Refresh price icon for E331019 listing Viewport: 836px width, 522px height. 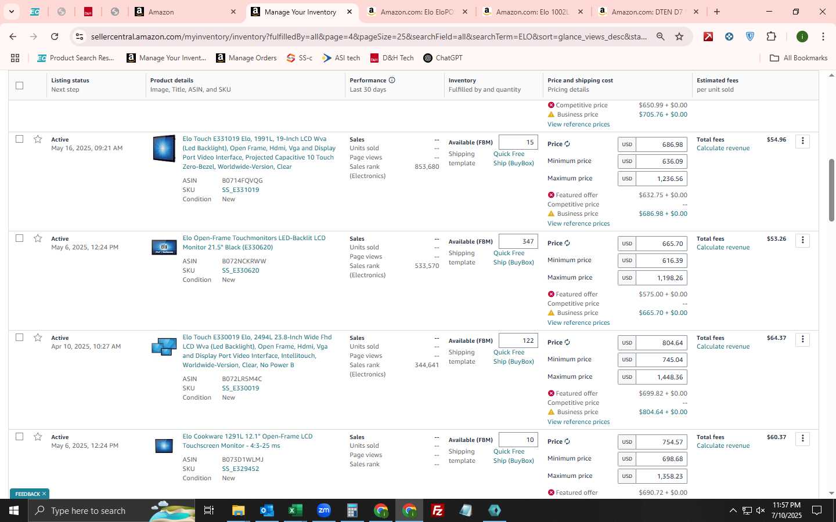coord(567,144)
